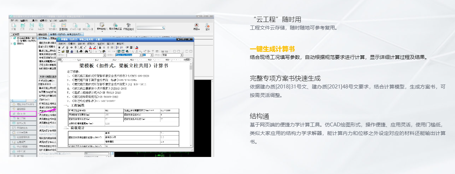Click the numbered list icon in editor
The height and width of the screenshot is (174, 455).
click(122, 48)
